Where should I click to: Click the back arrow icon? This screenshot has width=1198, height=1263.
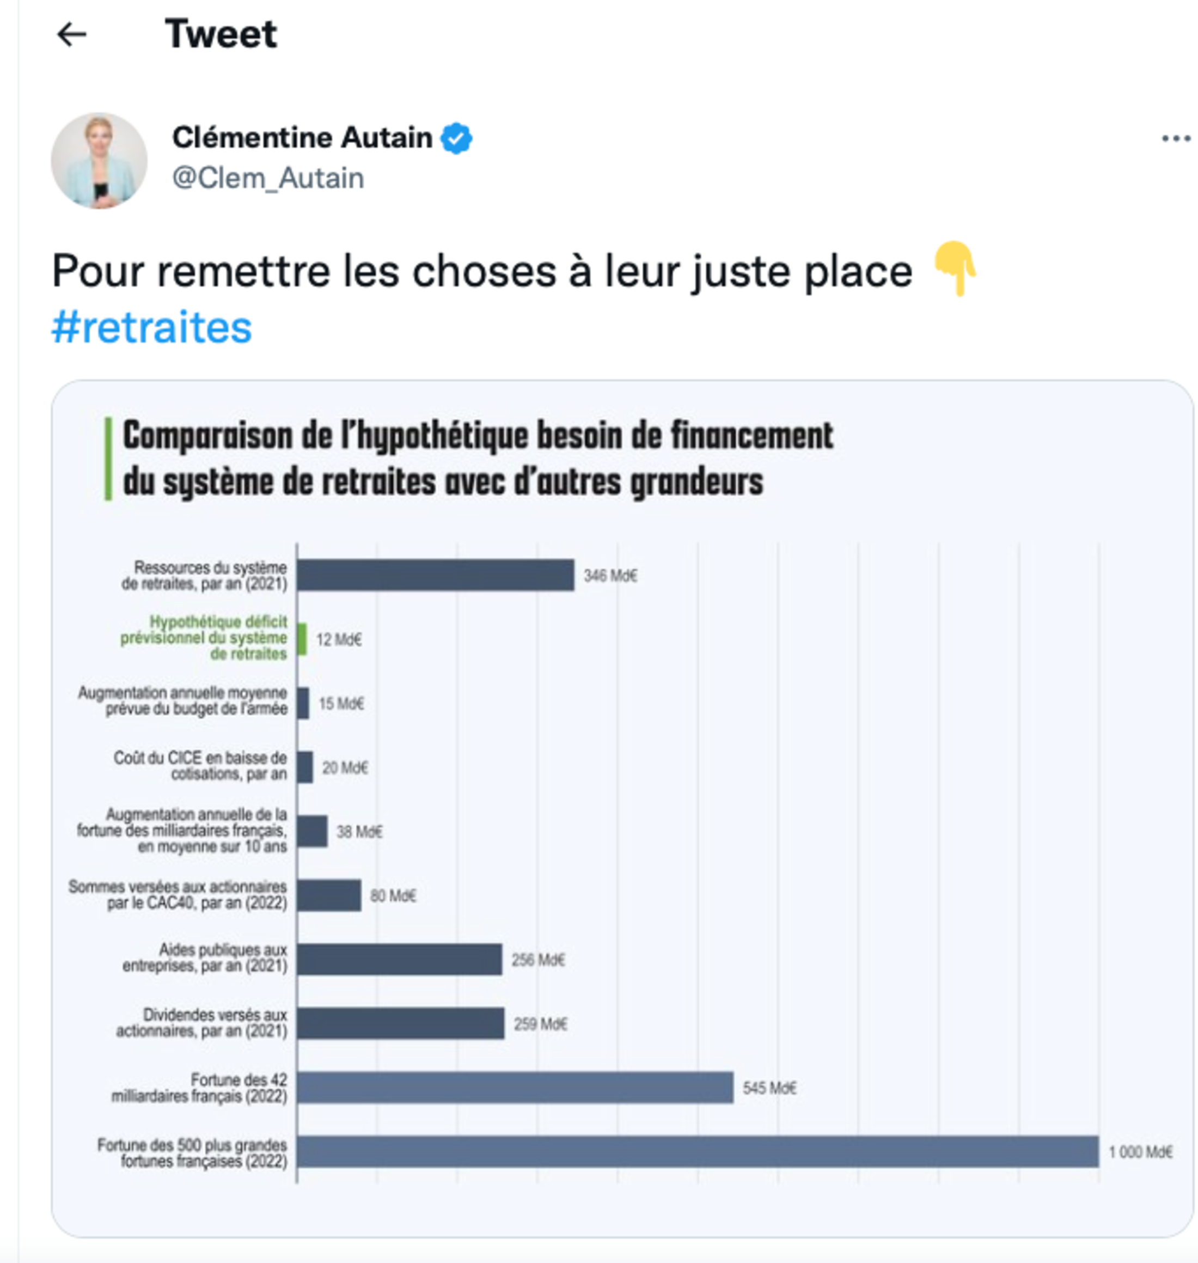(x=71, y=34)
